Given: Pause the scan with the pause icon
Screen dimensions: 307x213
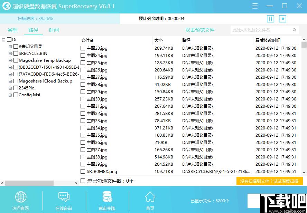Looking at the screenshot, I should tap(270, 19).
